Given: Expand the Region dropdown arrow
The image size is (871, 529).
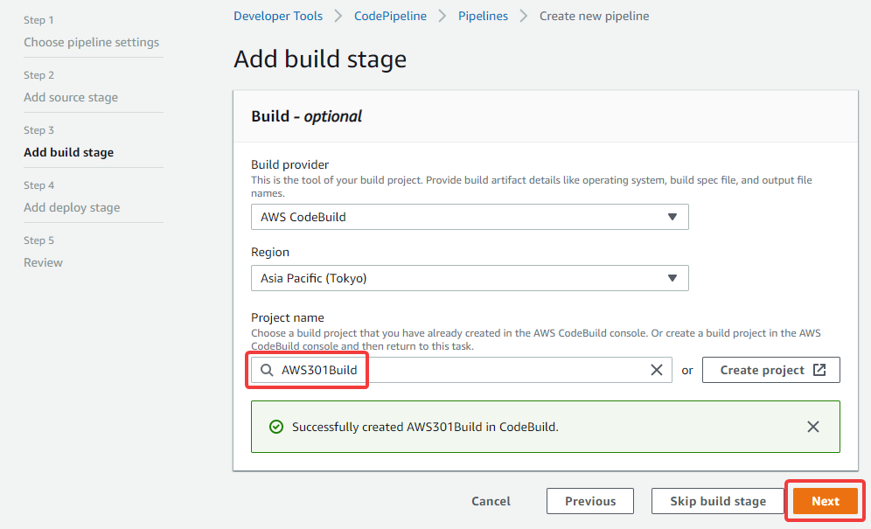Looking at the screenshot, I should (672, 278).
